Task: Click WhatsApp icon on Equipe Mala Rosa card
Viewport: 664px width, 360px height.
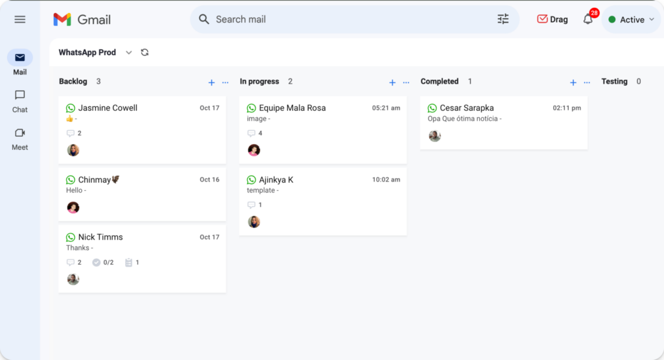Action: coord(251,108)
